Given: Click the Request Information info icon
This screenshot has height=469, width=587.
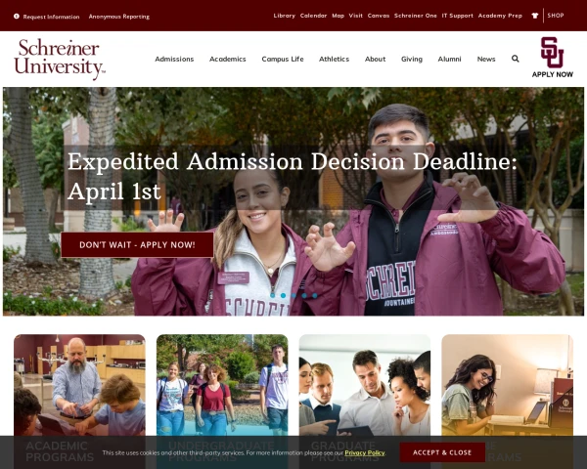Looking at the screenshot, I should click(x=17, y=17).
